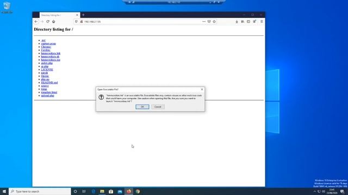Viewport: 348px width, 195px height.
Task: Open Google Chrome from the taskbar
Action: 138,191
